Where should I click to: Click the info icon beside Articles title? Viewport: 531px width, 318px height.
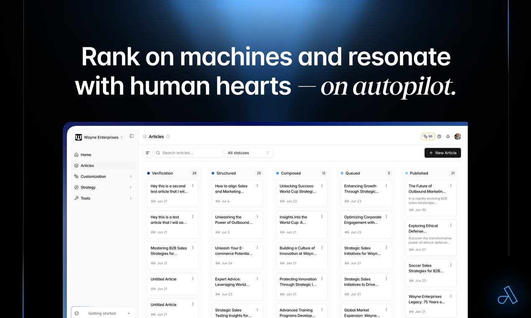pos(168,137)
